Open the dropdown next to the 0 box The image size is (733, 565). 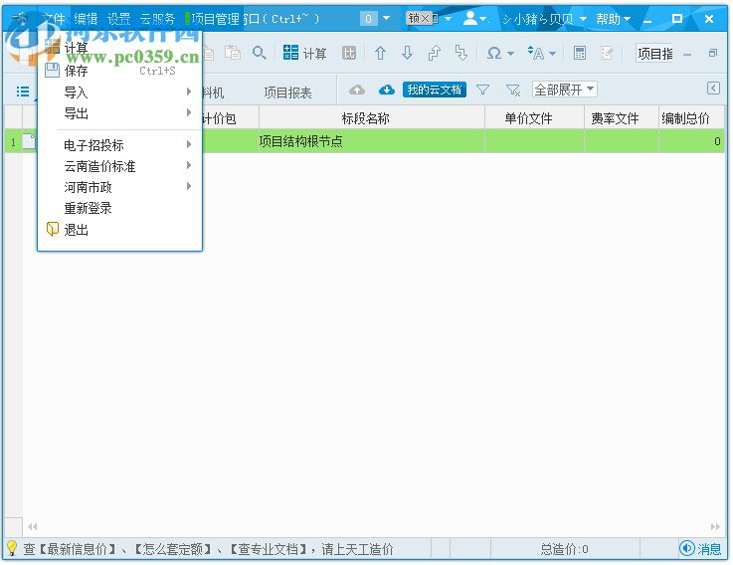tap(387, 18)
